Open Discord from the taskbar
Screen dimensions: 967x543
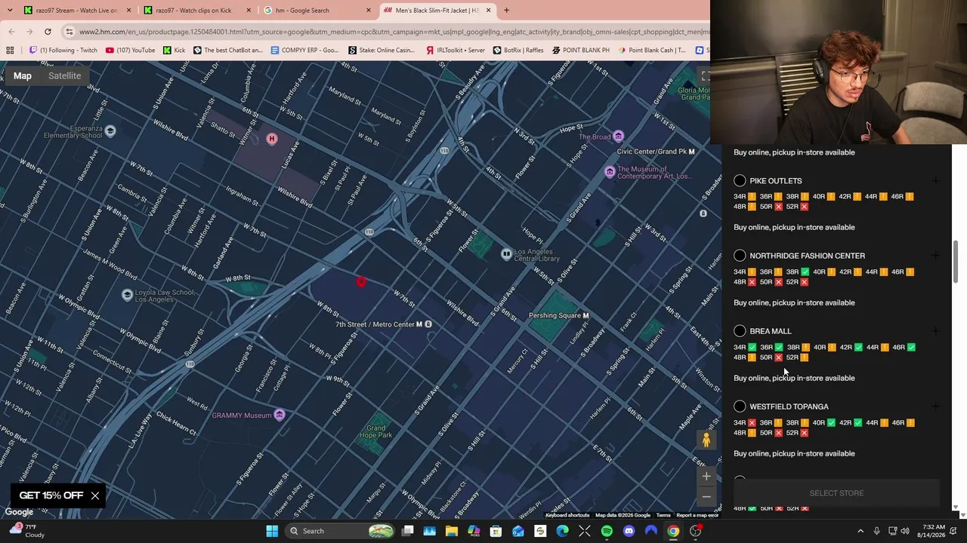point(629,531)
